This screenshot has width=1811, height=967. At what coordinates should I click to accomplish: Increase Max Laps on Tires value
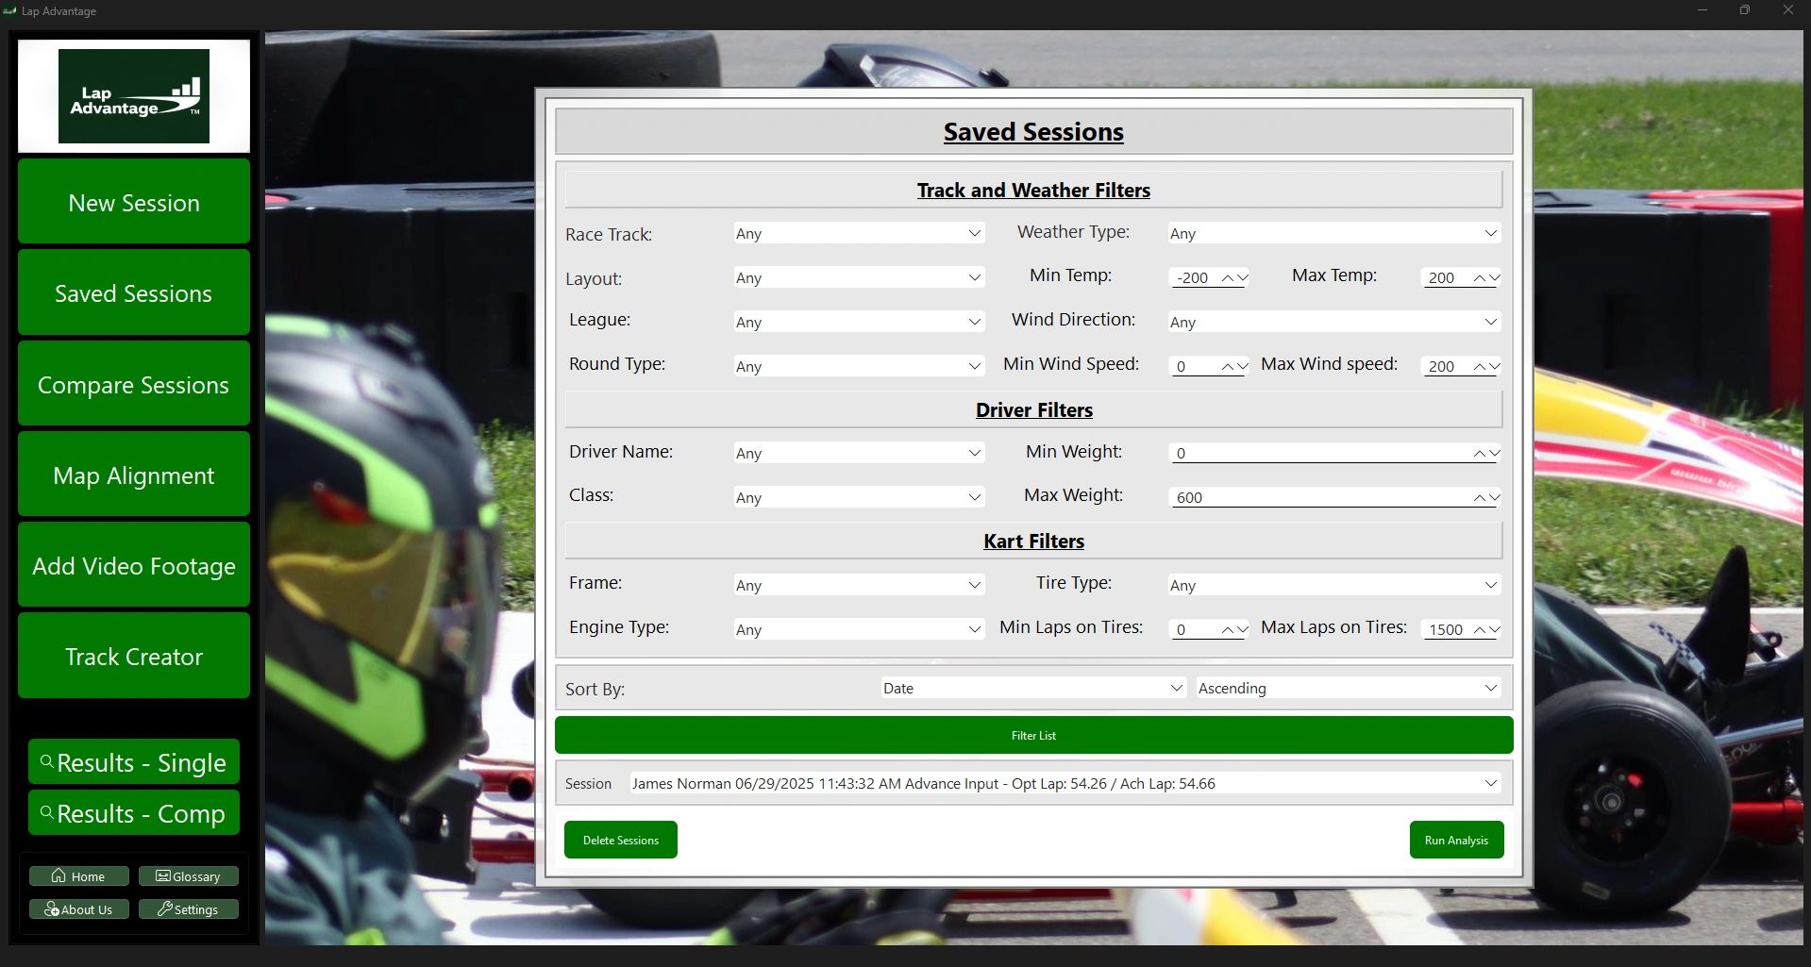1480,630
